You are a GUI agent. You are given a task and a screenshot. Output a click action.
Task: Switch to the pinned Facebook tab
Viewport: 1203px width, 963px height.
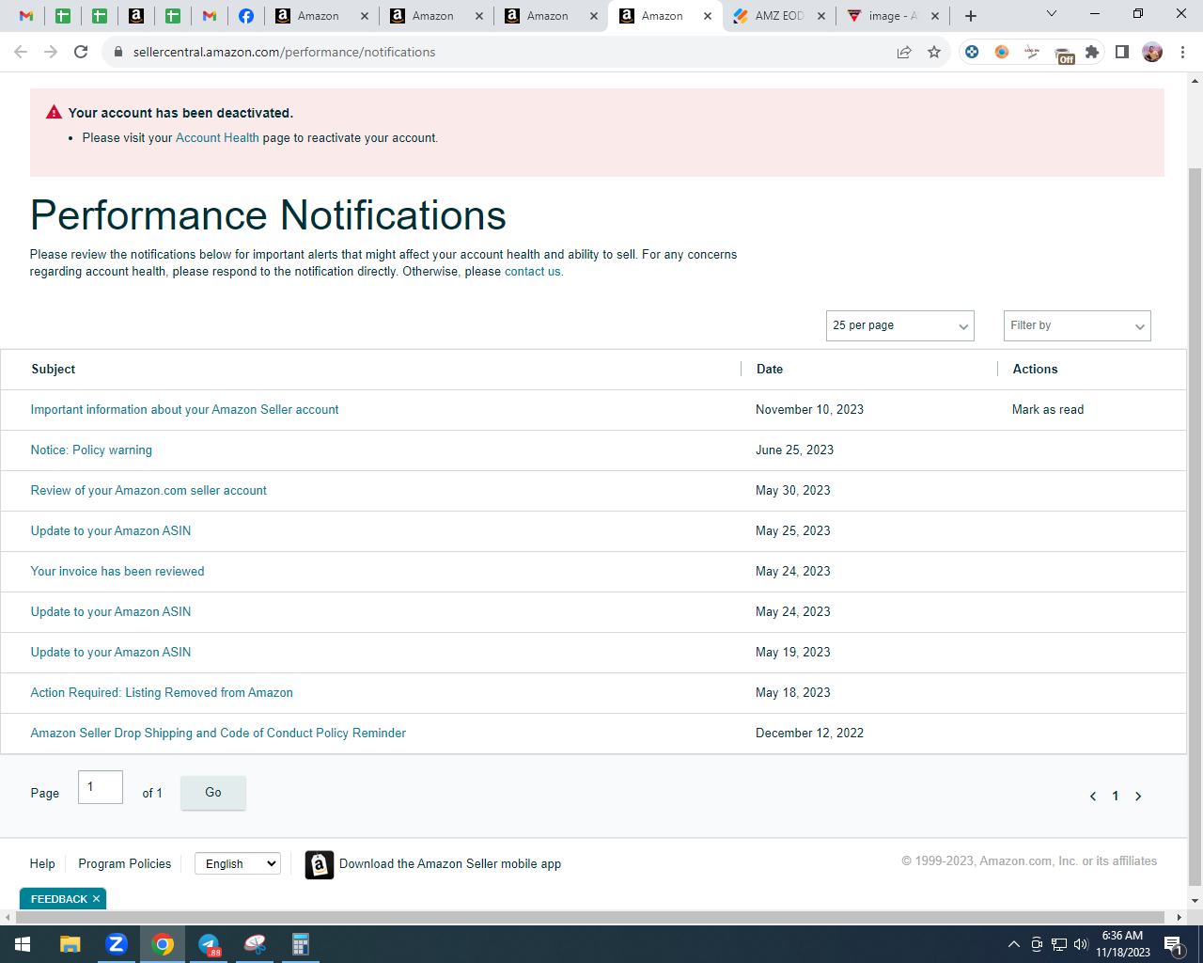tap(246, 16)
